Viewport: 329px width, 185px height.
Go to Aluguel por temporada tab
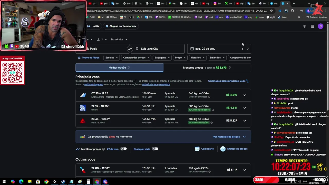pos(121,26)
